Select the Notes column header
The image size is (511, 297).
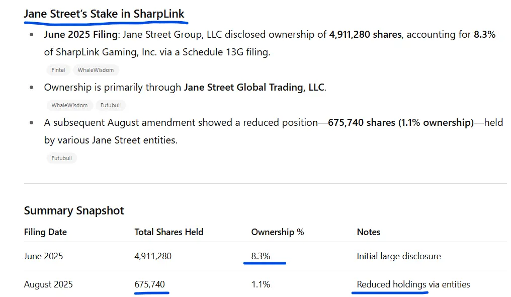(x=369, y=232)
